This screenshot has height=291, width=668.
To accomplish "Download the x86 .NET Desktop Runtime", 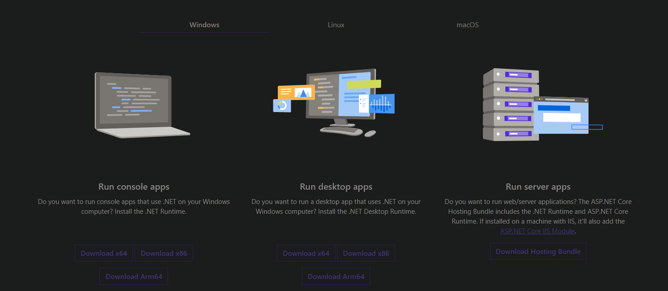I will 366,253.
